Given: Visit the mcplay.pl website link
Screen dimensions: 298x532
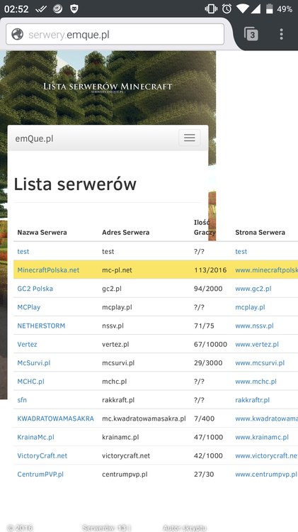Looking at the screenshot, I should click(x=250, y=307).
